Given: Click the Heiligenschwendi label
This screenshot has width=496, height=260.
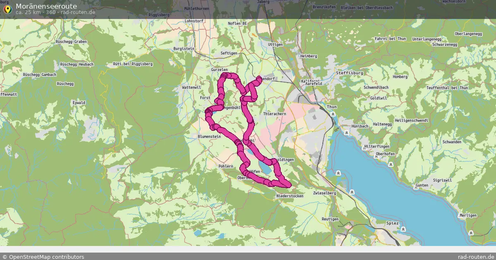Looking at the screenshot, I should 411,120.
